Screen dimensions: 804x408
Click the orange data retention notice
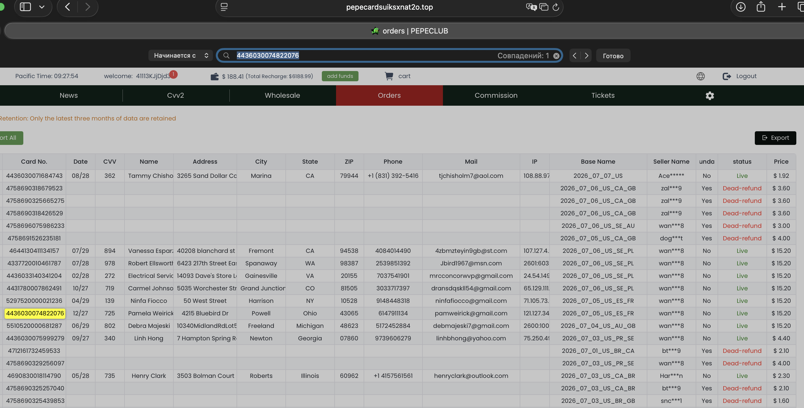[x=88, y=118]
